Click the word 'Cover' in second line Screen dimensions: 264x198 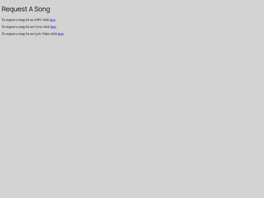click(38, 27)
